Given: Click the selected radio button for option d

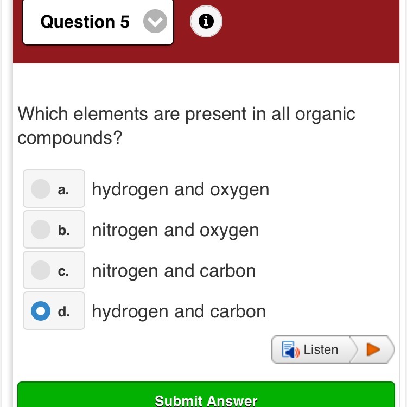Looking at the screenshot, I should click(x=41, y=311).
